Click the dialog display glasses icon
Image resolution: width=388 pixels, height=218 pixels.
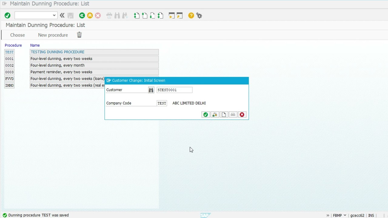(233, 114)
